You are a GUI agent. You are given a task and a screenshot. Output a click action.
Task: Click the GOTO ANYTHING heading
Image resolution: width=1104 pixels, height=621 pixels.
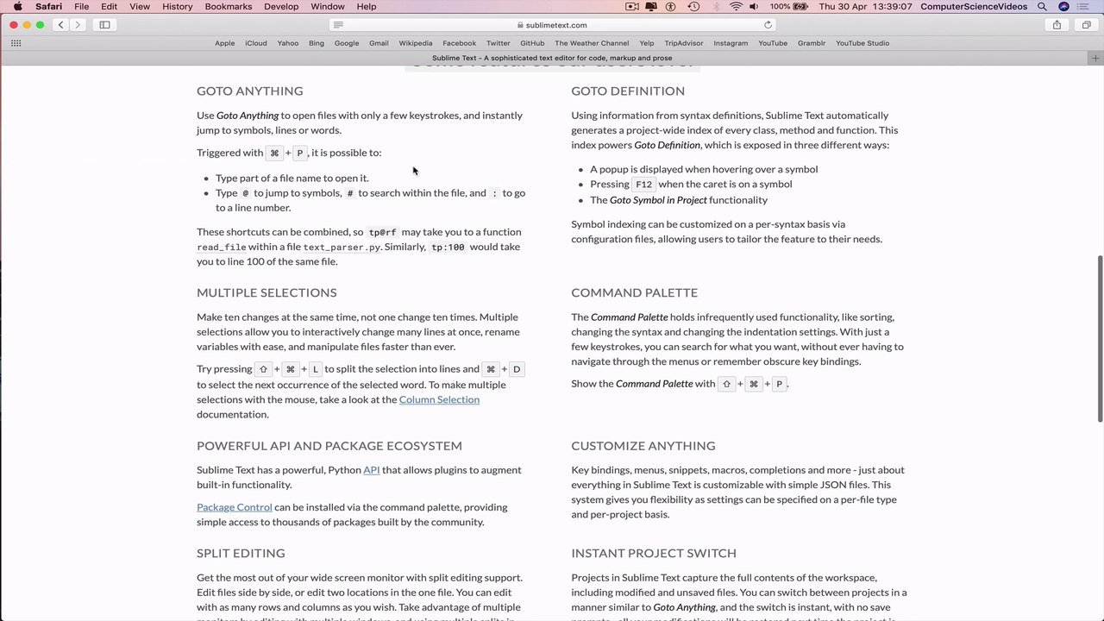[250, 91]
